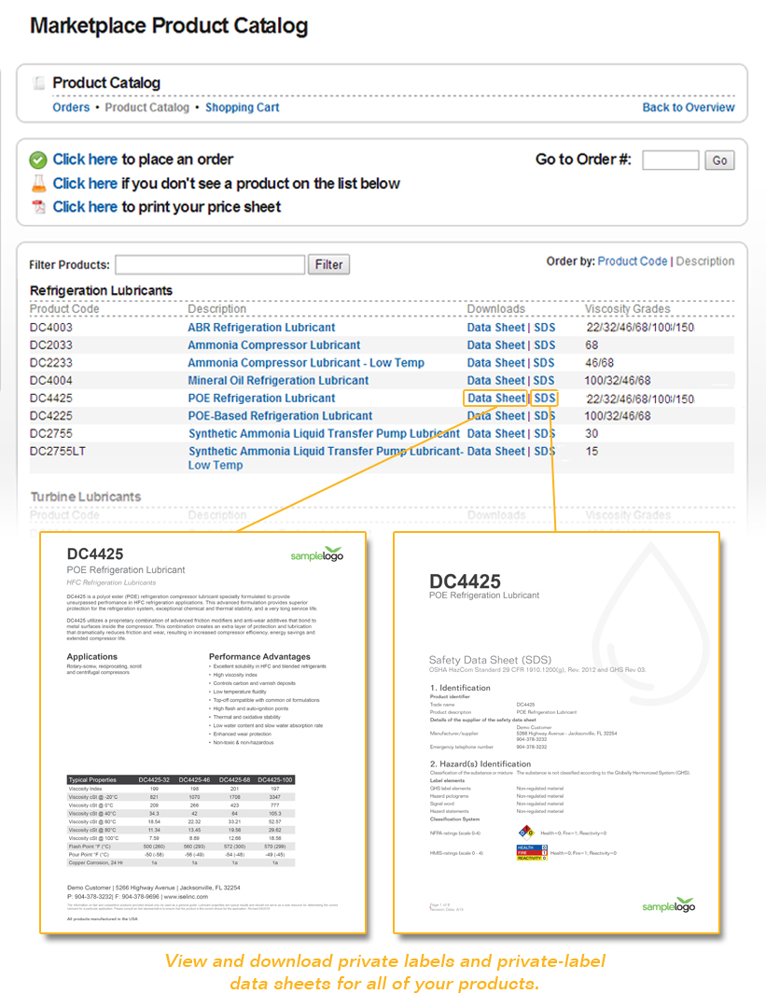
Task: Download Data Sheet for DC4003
Action: pyautogui.click(x=496, y=328)
